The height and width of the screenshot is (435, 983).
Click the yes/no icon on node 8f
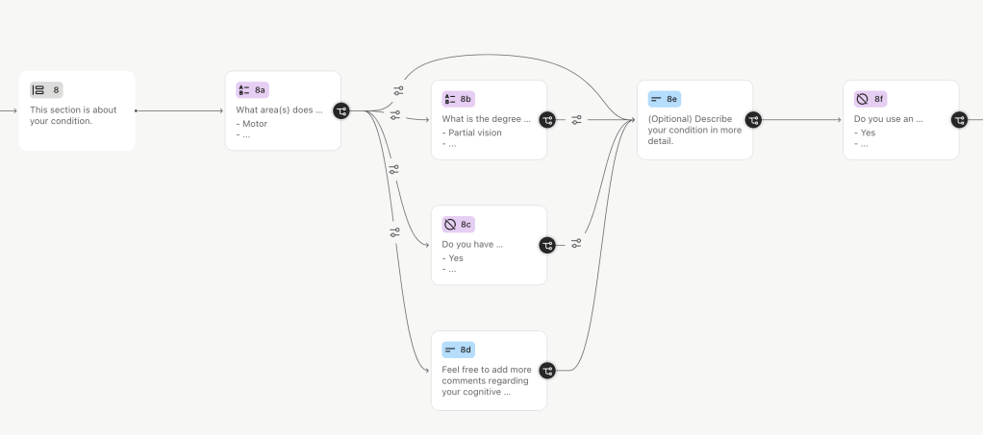[863, 99]
